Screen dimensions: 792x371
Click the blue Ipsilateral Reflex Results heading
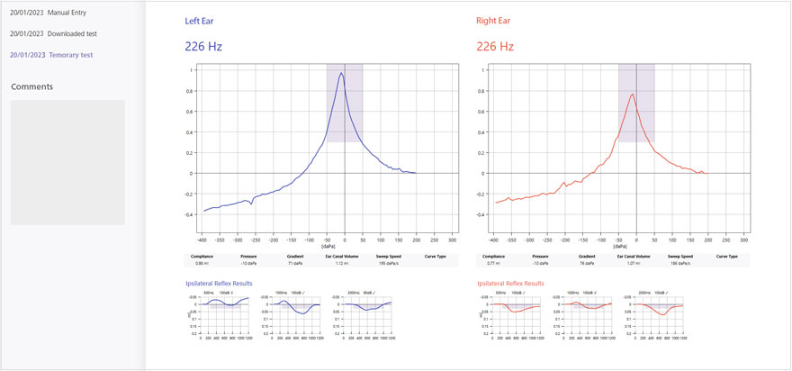click(x=219, y=283)
